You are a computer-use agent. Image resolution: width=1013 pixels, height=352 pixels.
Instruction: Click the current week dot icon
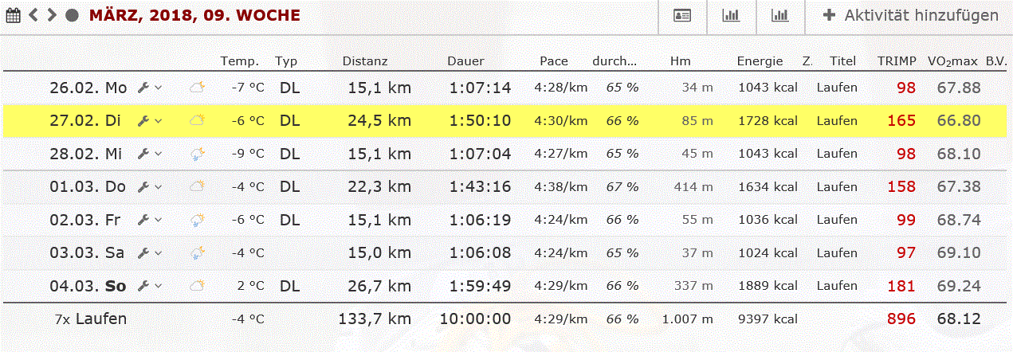[x=72, y=16]
